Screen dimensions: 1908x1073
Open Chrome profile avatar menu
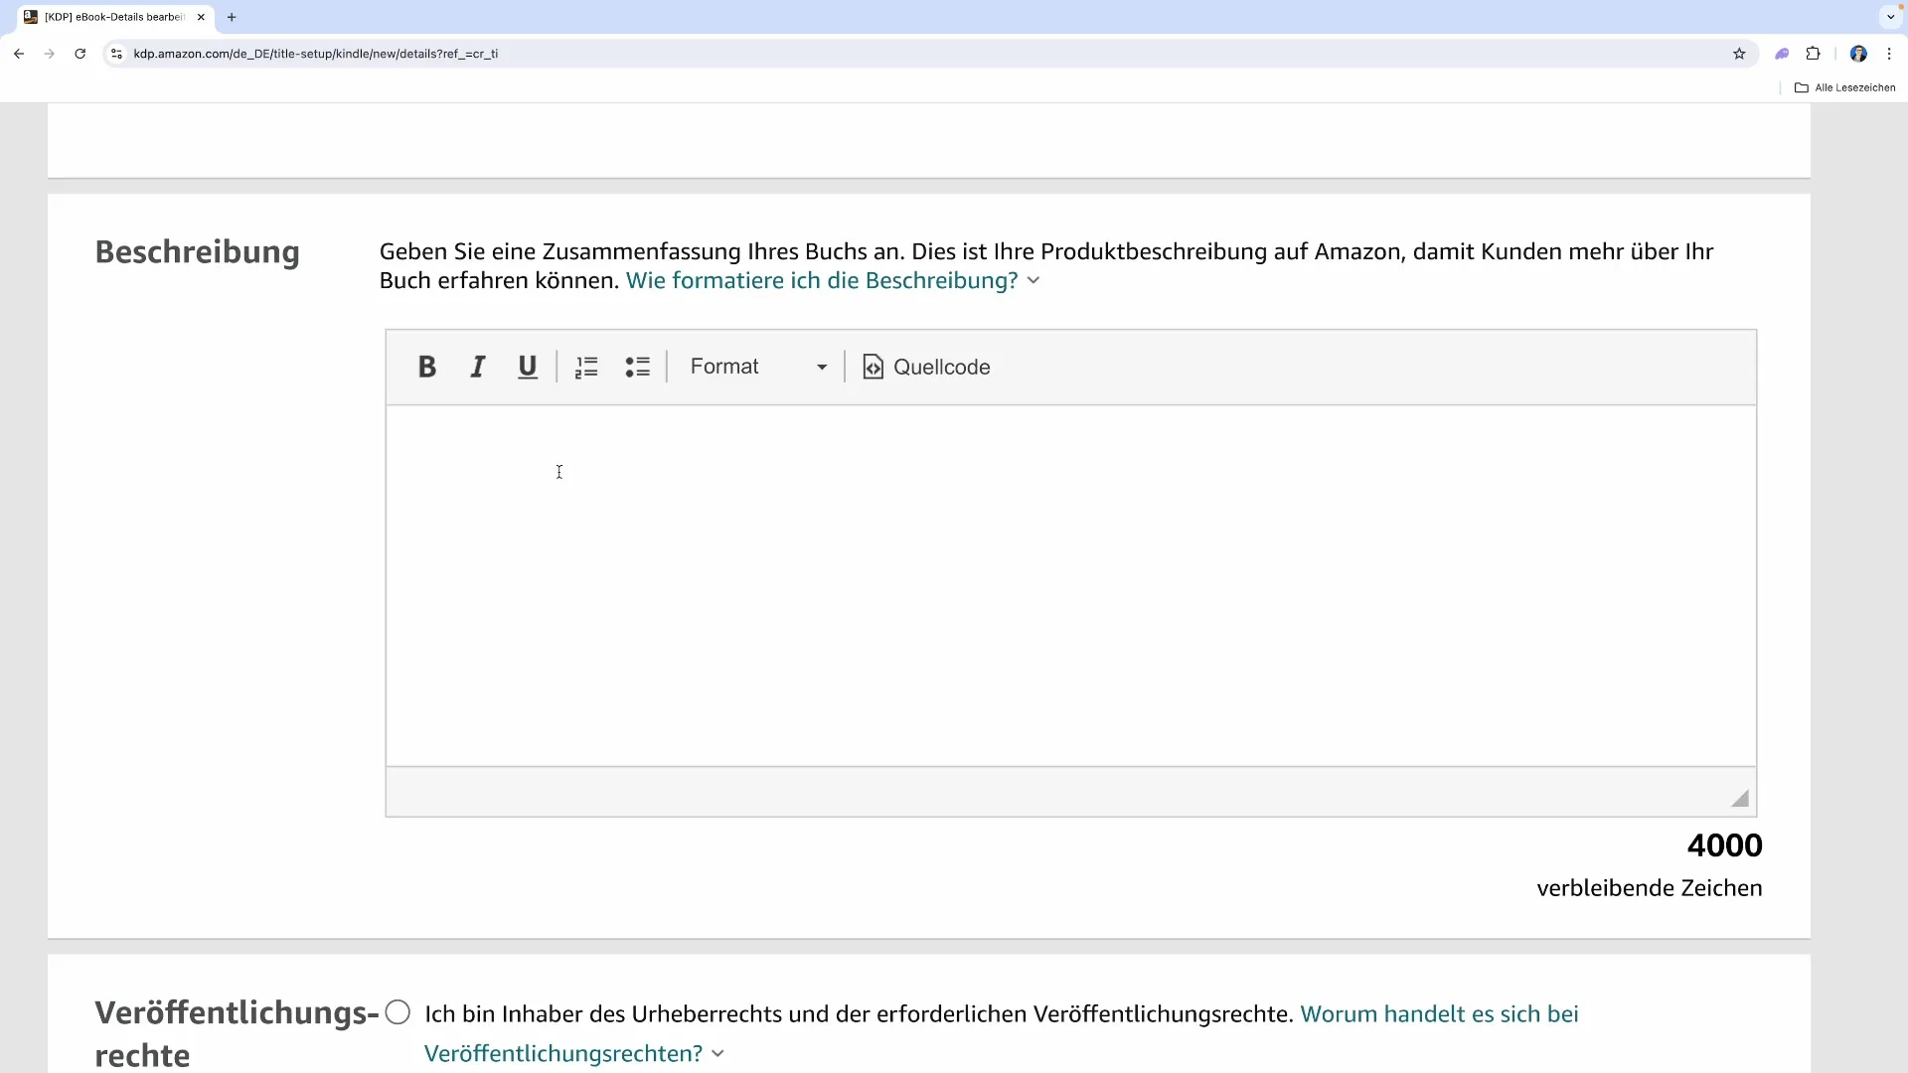1858,54
